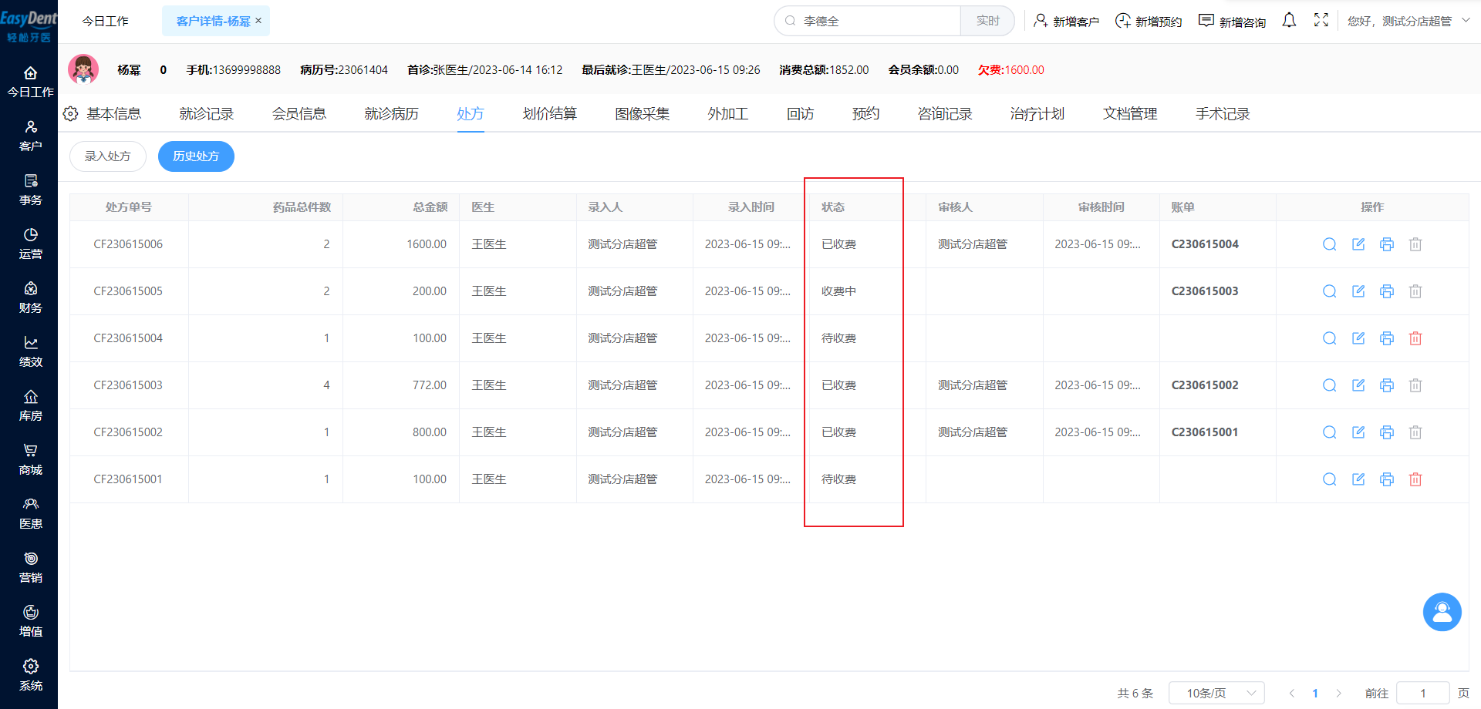Open the 绩效 sidebar module
Viewport: 1481px width, 709px height.
30,352
